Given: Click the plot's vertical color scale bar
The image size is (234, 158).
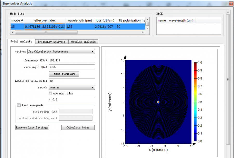Looking at the screenshot, I should [195, 102].
